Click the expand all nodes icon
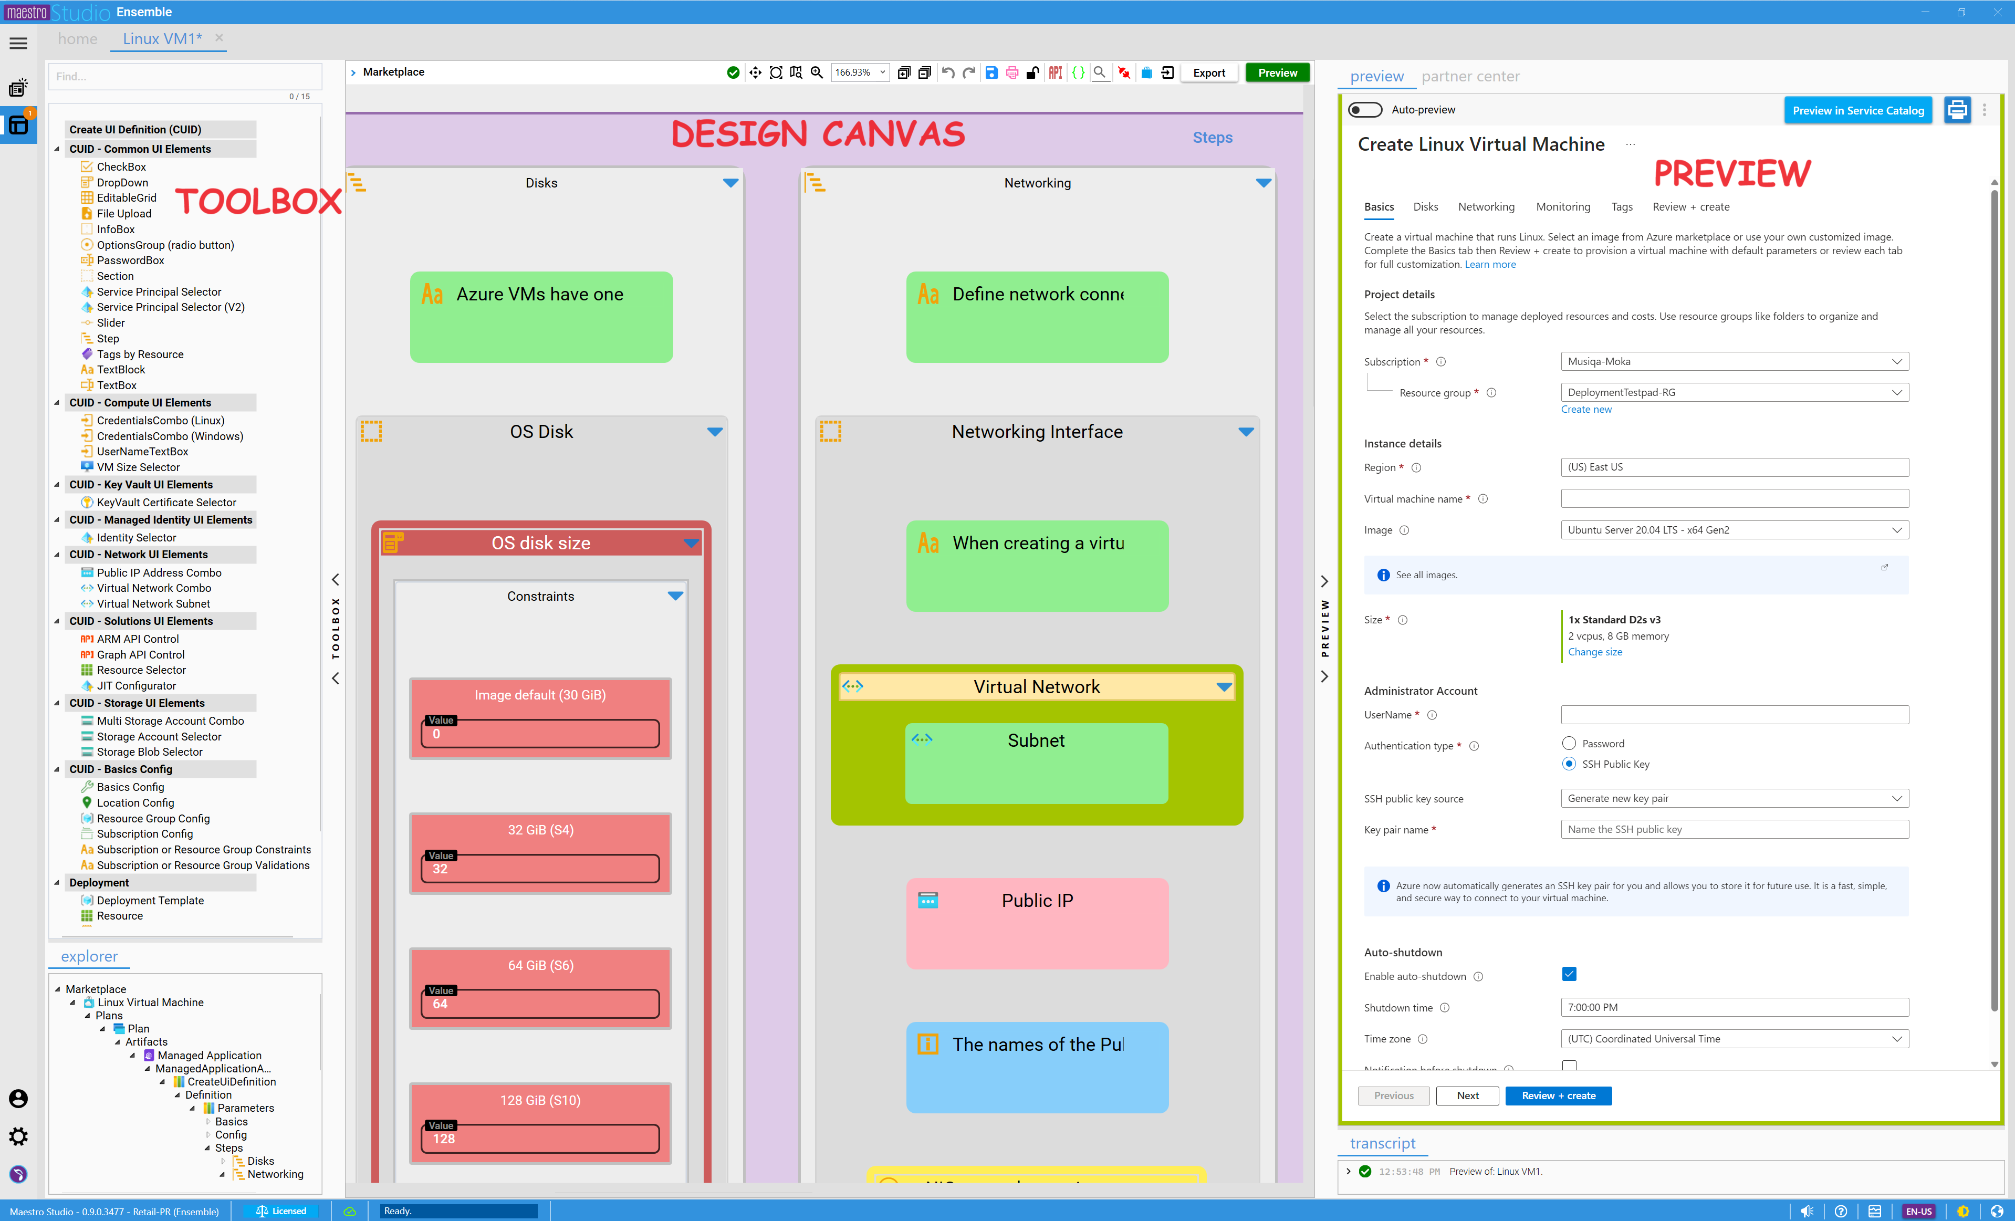 pos(904,73)
